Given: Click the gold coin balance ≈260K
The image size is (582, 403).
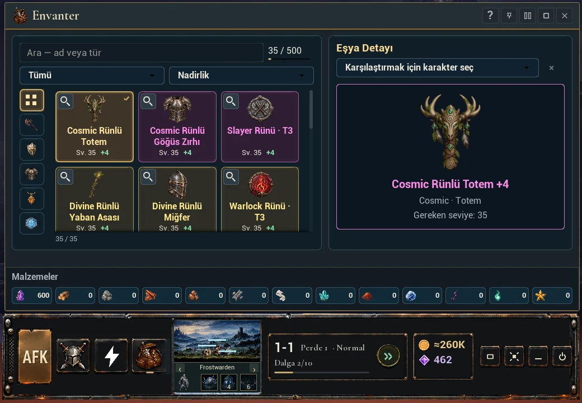Looking at the screenshot, I should pos(442,345).
